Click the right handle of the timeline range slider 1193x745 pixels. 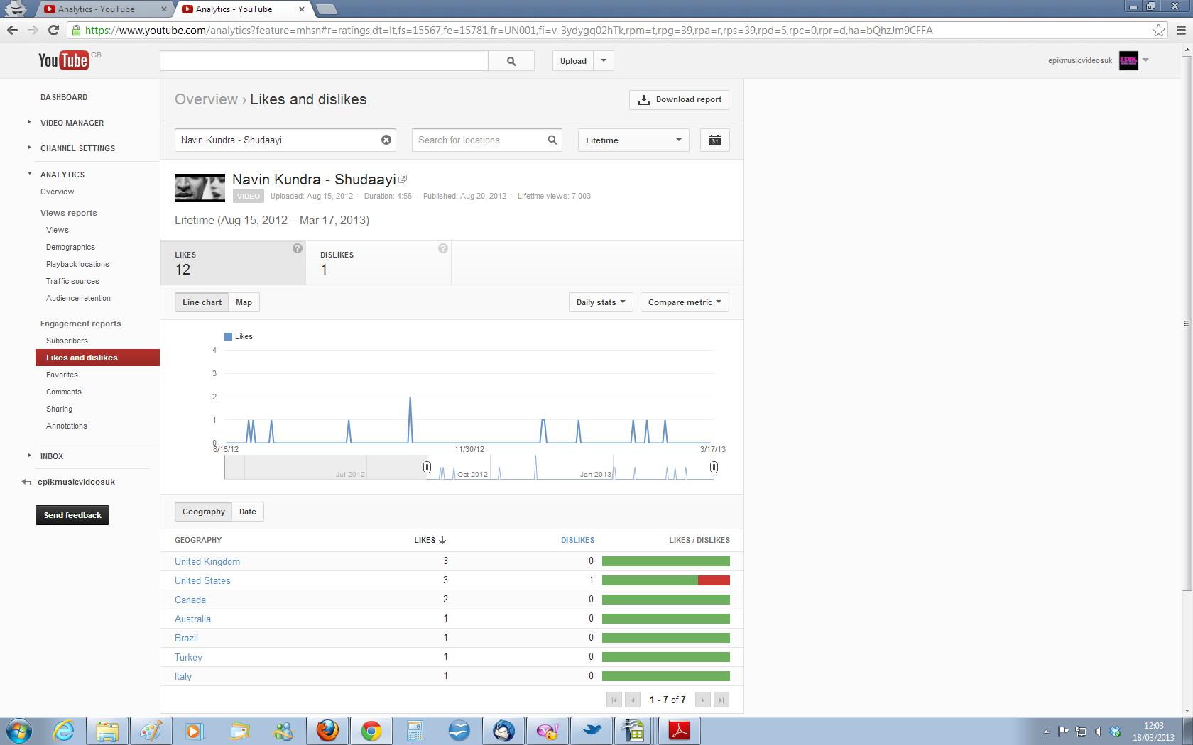(714, 467)
